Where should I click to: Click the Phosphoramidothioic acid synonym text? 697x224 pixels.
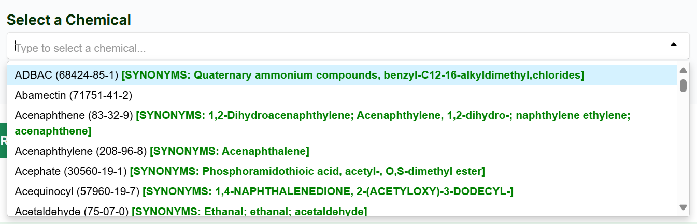tap(307, 171)
